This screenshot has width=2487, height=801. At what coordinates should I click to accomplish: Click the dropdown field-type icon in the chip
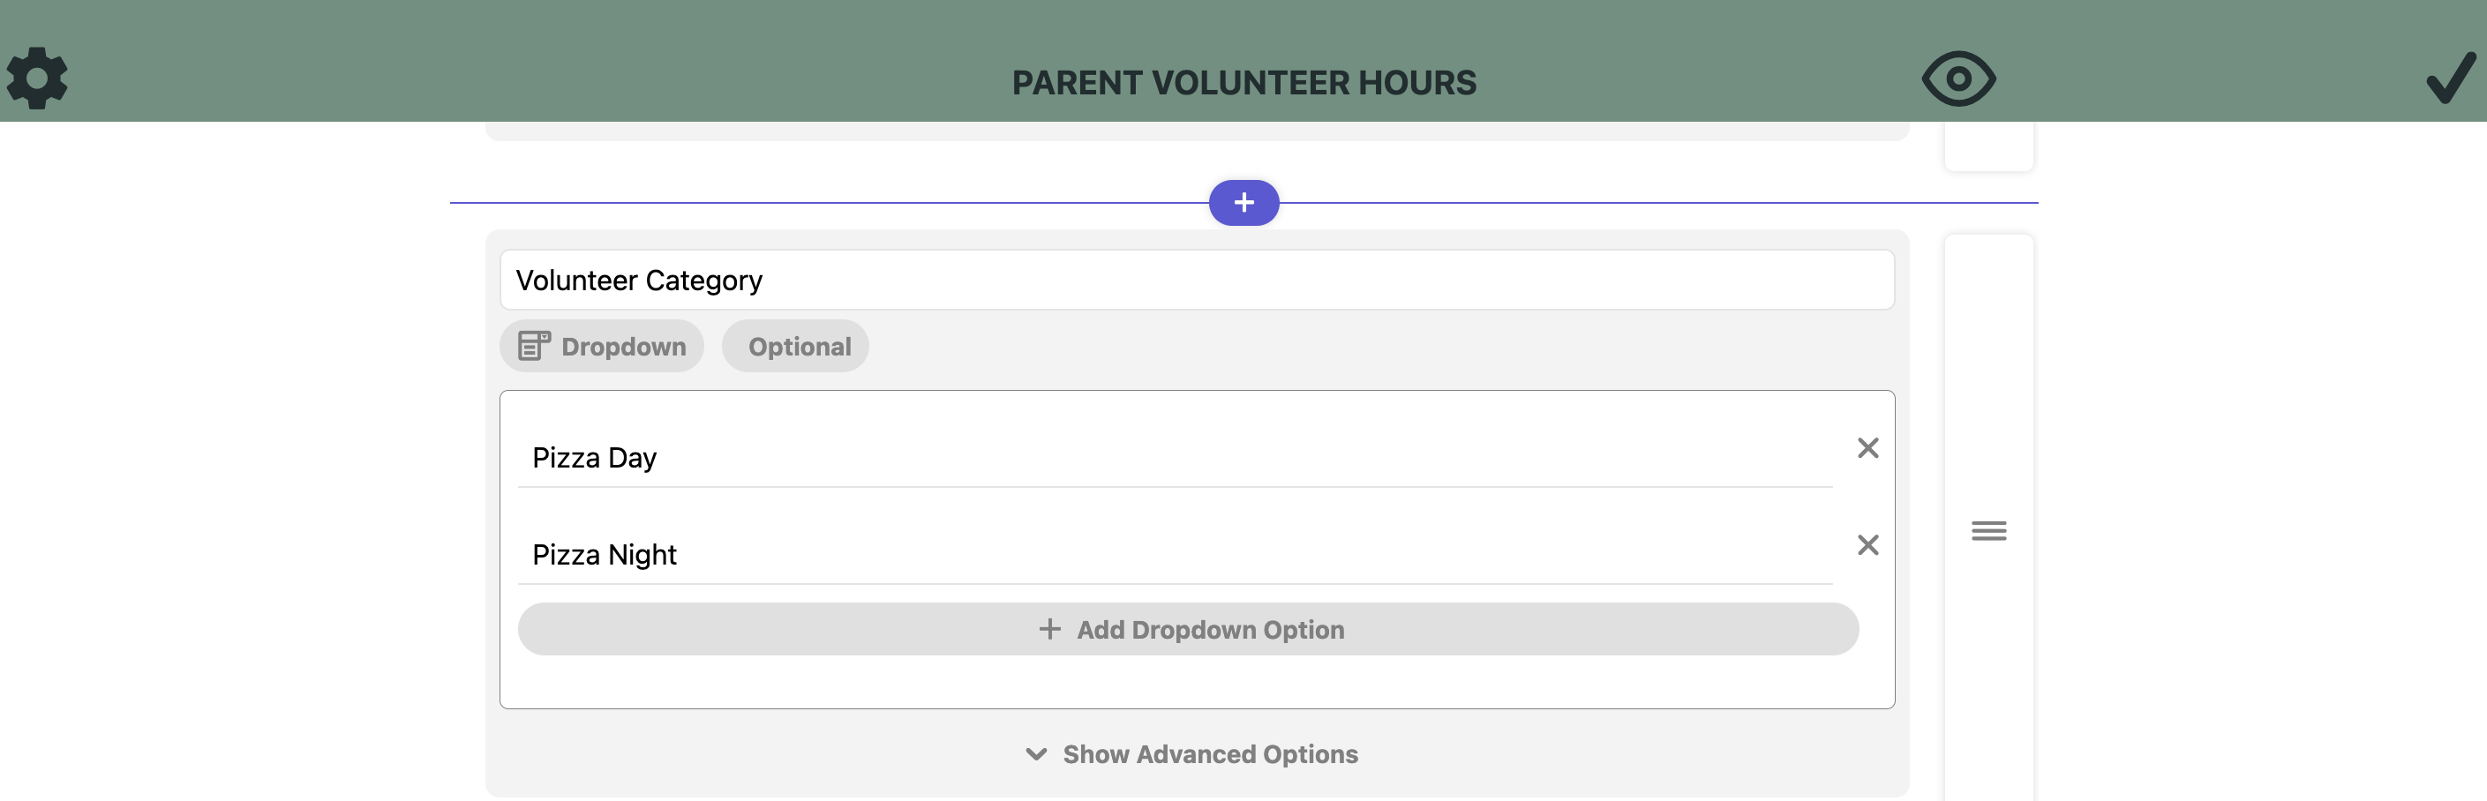coord(534,346)
